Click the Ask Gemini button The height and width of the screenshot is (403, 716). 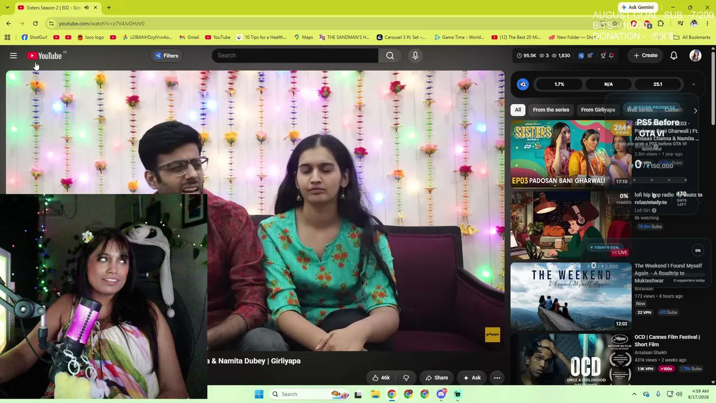tap(638, 7)
